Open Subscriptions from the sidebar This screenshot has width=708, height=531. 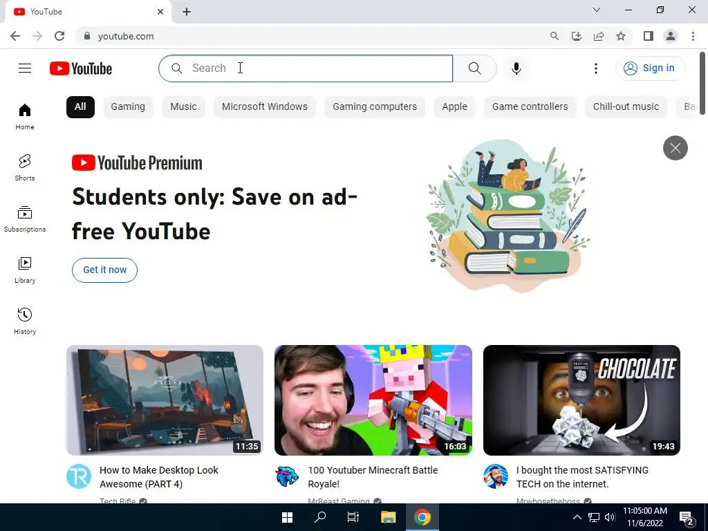[25, 219]
